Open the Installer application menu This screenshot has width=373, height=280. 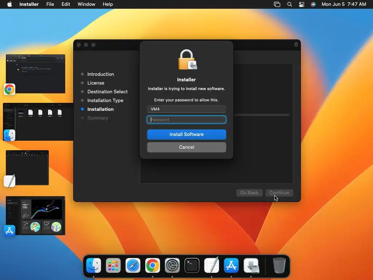point(29,4)
